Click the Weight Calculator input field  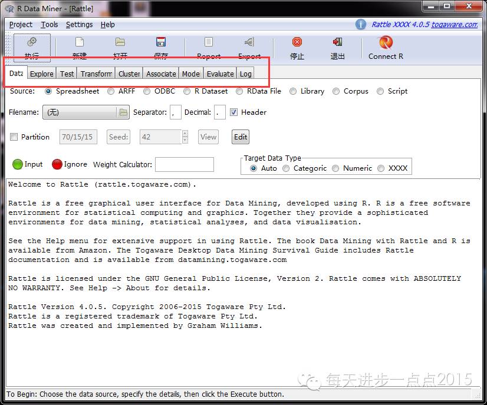(185, 164)
